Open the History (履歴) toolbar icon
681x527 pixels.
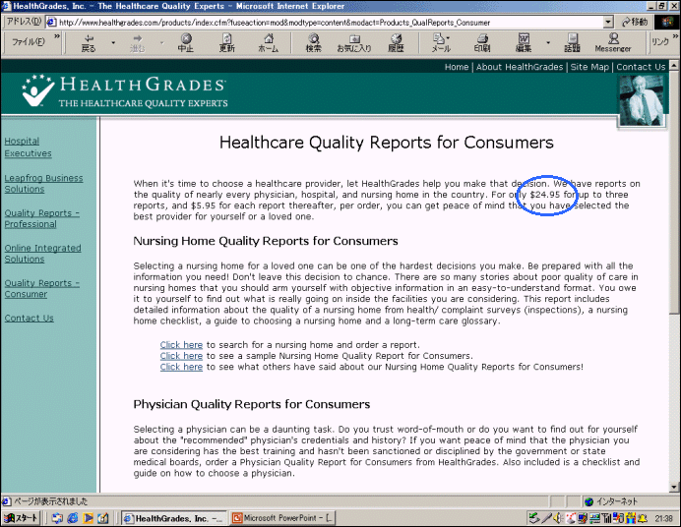pos(396,42)
